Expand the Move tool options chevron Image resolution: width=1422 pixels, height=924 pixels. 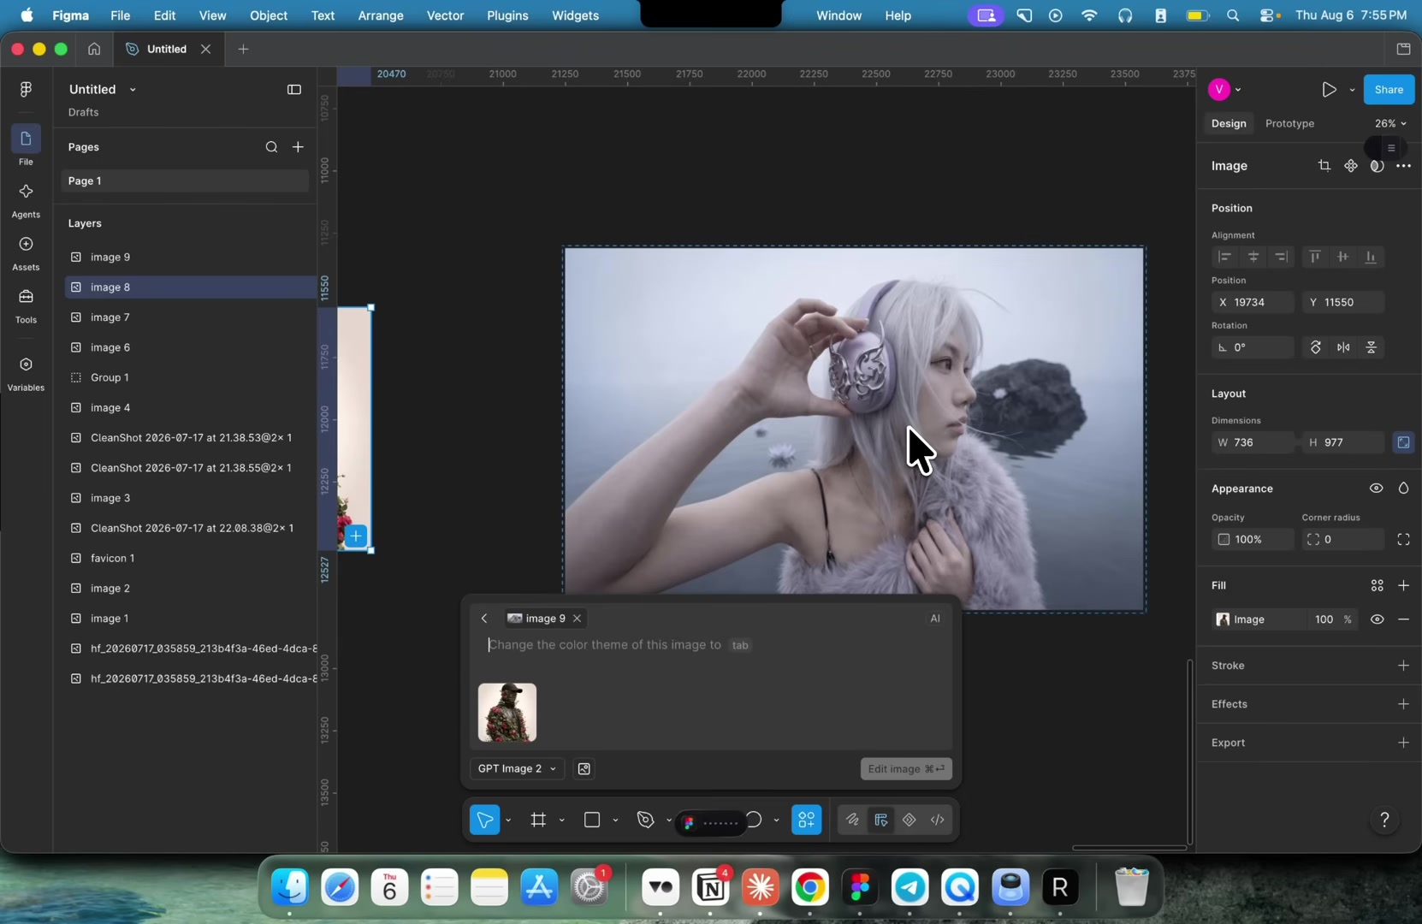pyautogui.click(x=508, y=820)
